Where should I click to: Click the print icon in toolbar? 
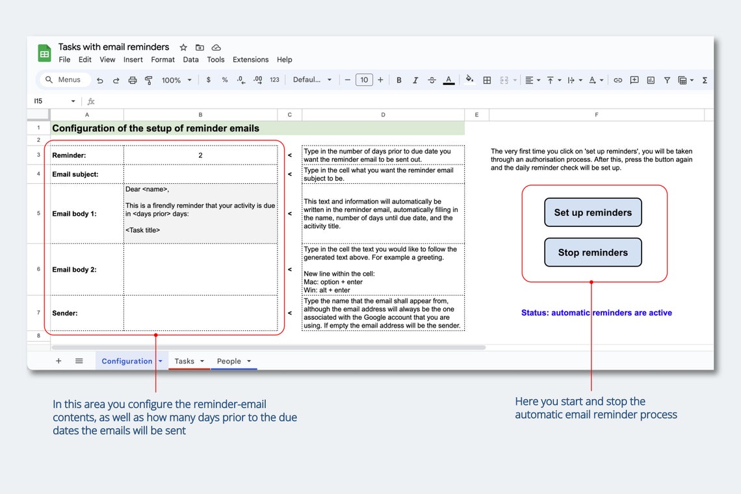pos(133,81)
